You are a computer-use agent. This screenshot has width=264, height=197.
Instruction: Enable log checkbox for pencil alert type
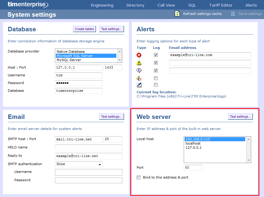(x=156, y=85)
